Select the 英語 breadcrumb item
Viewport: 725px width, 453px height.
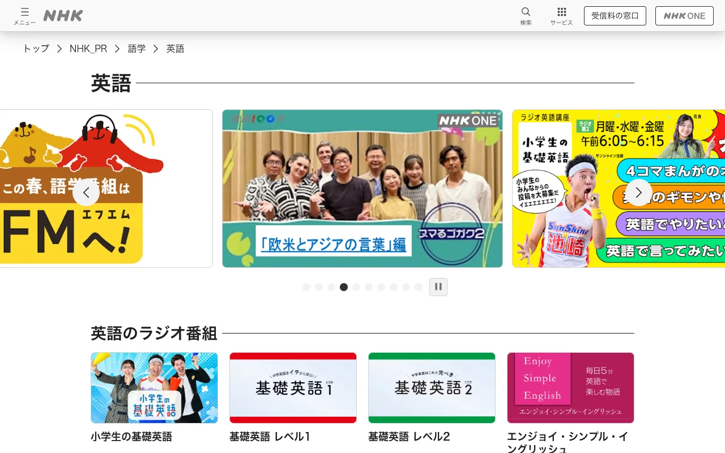tap(175, 49)
